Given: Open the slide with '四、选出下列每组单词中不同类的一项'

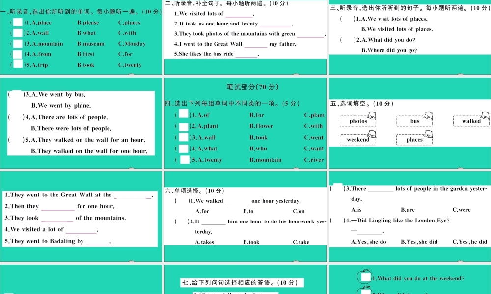Looking at the screenshot, I should tap(245, 123).
